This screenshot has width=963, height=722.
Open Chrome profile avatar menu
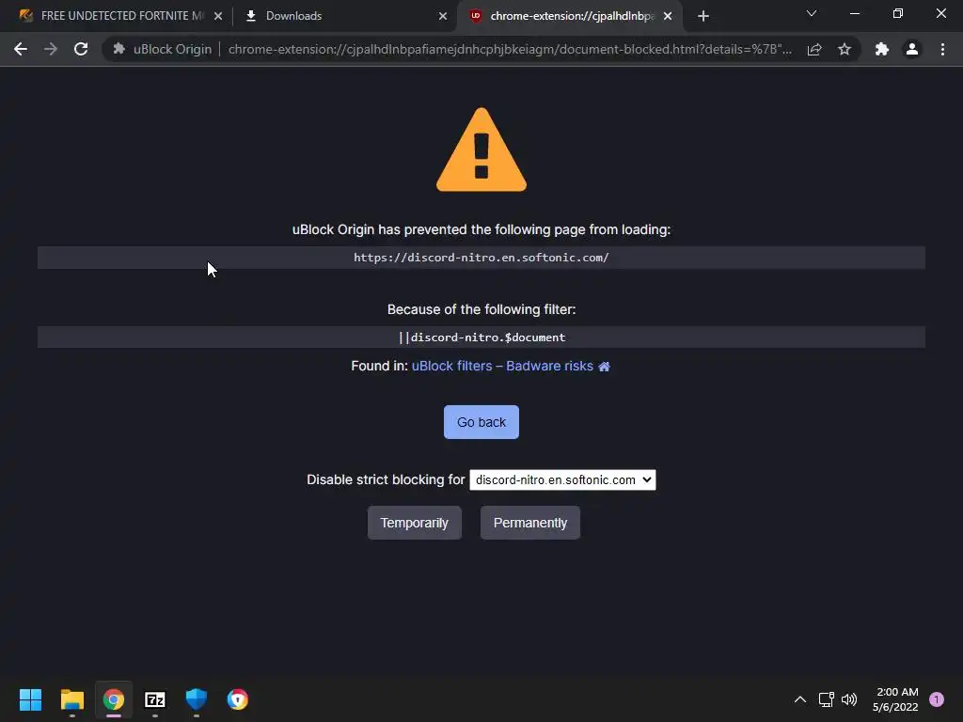pos(912,49)
